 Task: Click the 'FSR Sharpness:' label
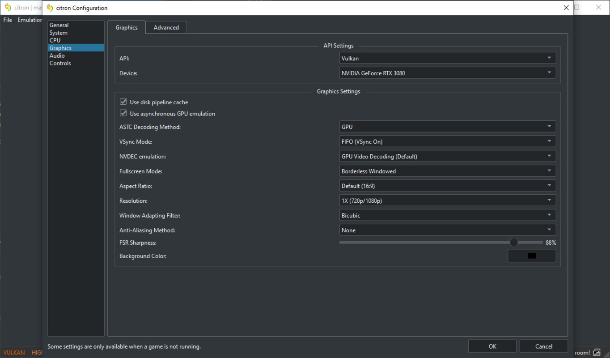(x=138, y=243)
